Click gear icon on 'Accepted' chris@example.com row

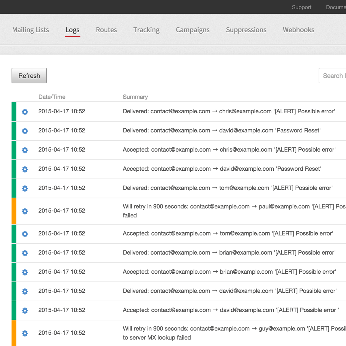point(25,150)
